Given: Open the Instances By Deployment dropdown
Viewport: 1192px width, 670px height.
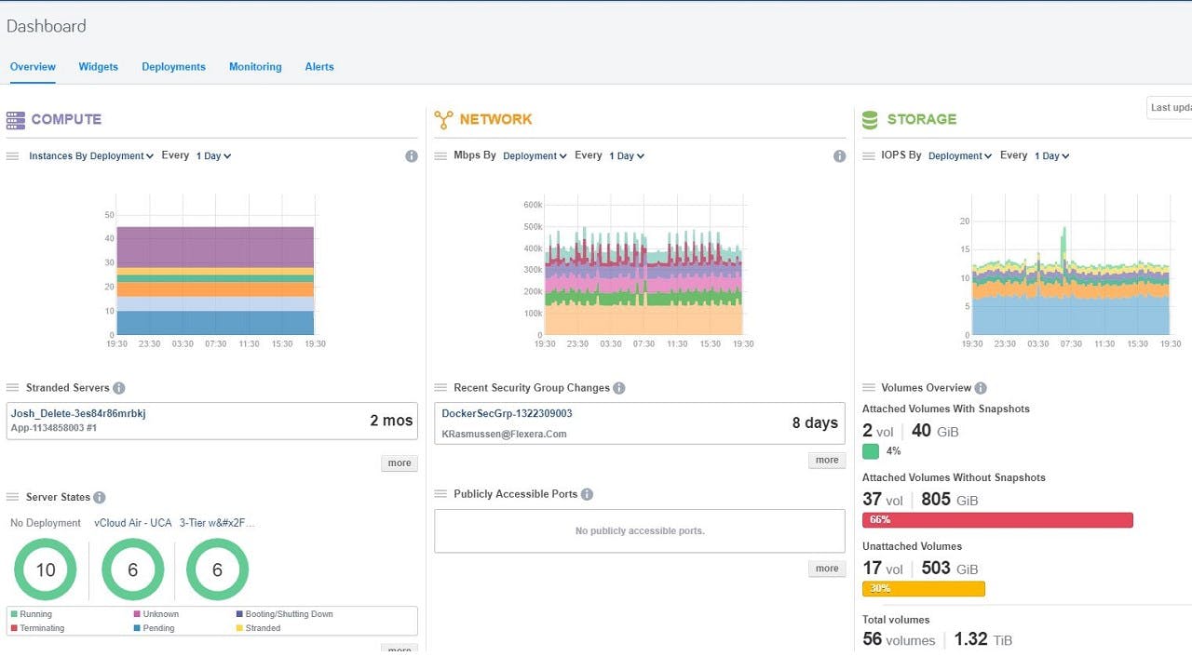Looking at the screenshot, I should 91,156.
